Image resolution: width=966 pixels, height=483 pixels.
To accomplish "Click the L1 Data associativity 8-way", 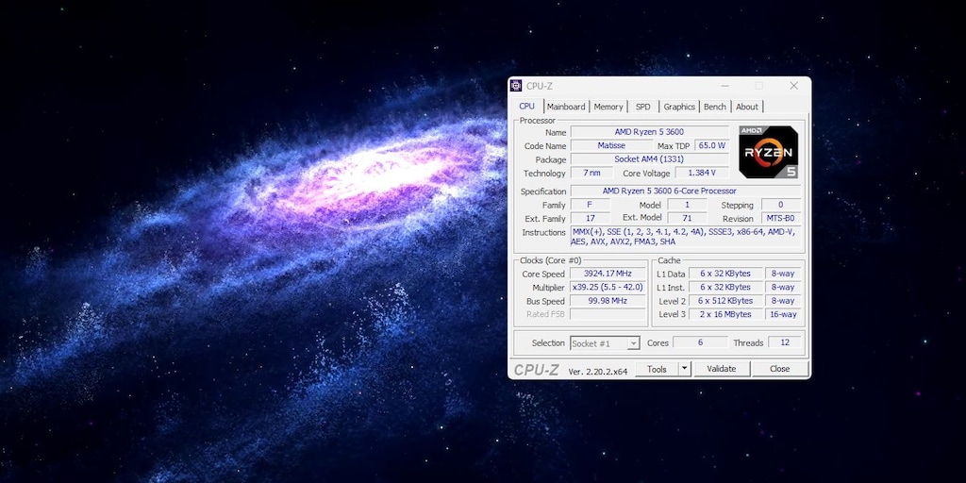I will [x=783, y=274].
